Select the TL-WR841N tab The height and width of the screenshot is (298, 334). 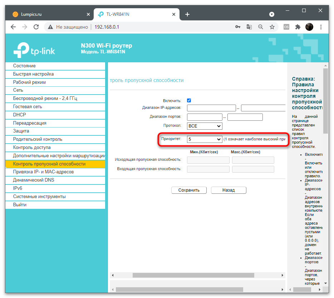[x=136, y=14]
